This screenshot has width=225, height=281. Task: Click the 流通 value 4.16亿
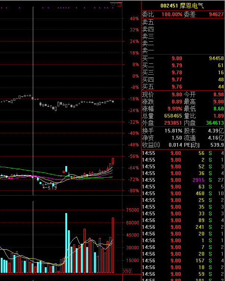point(216,138)
